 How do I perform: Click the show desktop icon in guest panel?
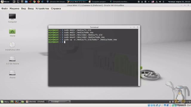[x=12, y=102]
